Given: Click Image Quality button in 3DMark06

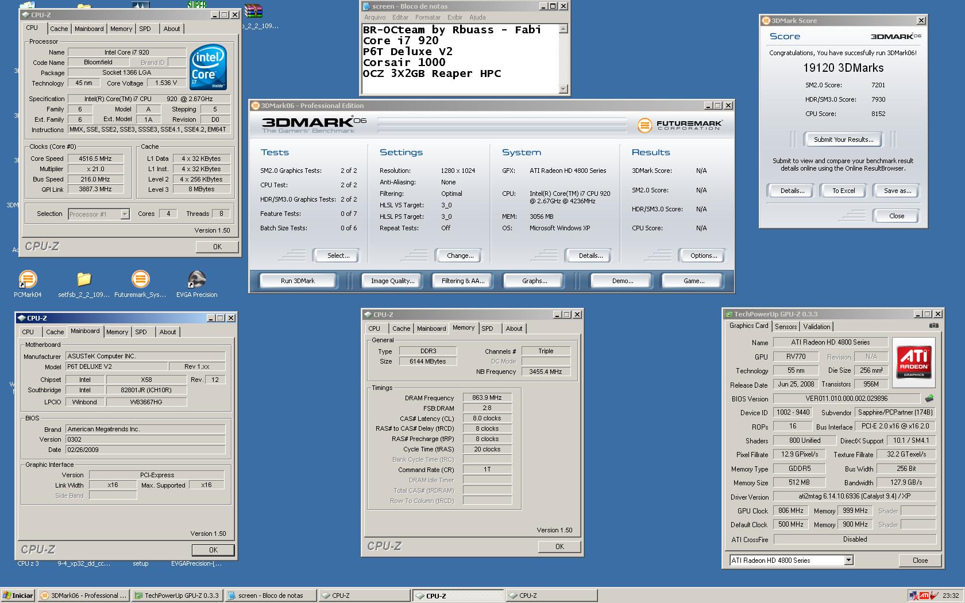Looking at the screenshot, I should [392, 281].
